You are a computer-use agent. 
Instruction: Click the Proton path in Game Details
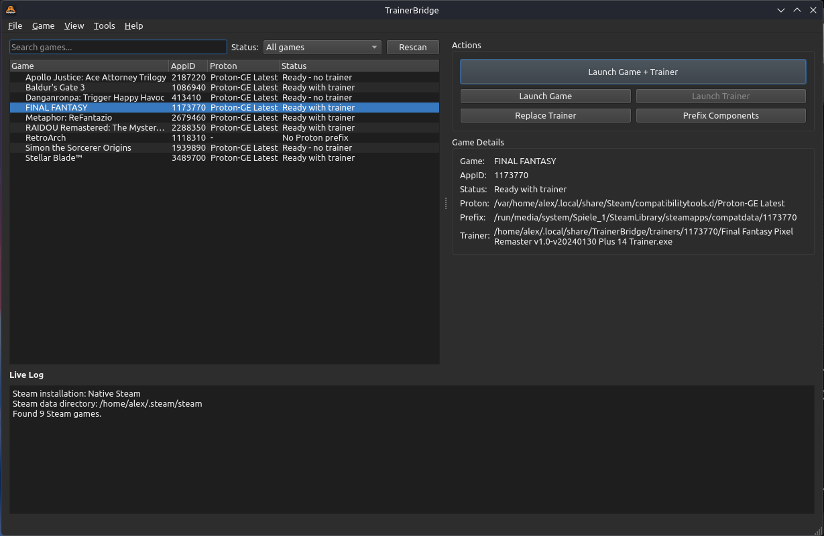coord(639,203)
